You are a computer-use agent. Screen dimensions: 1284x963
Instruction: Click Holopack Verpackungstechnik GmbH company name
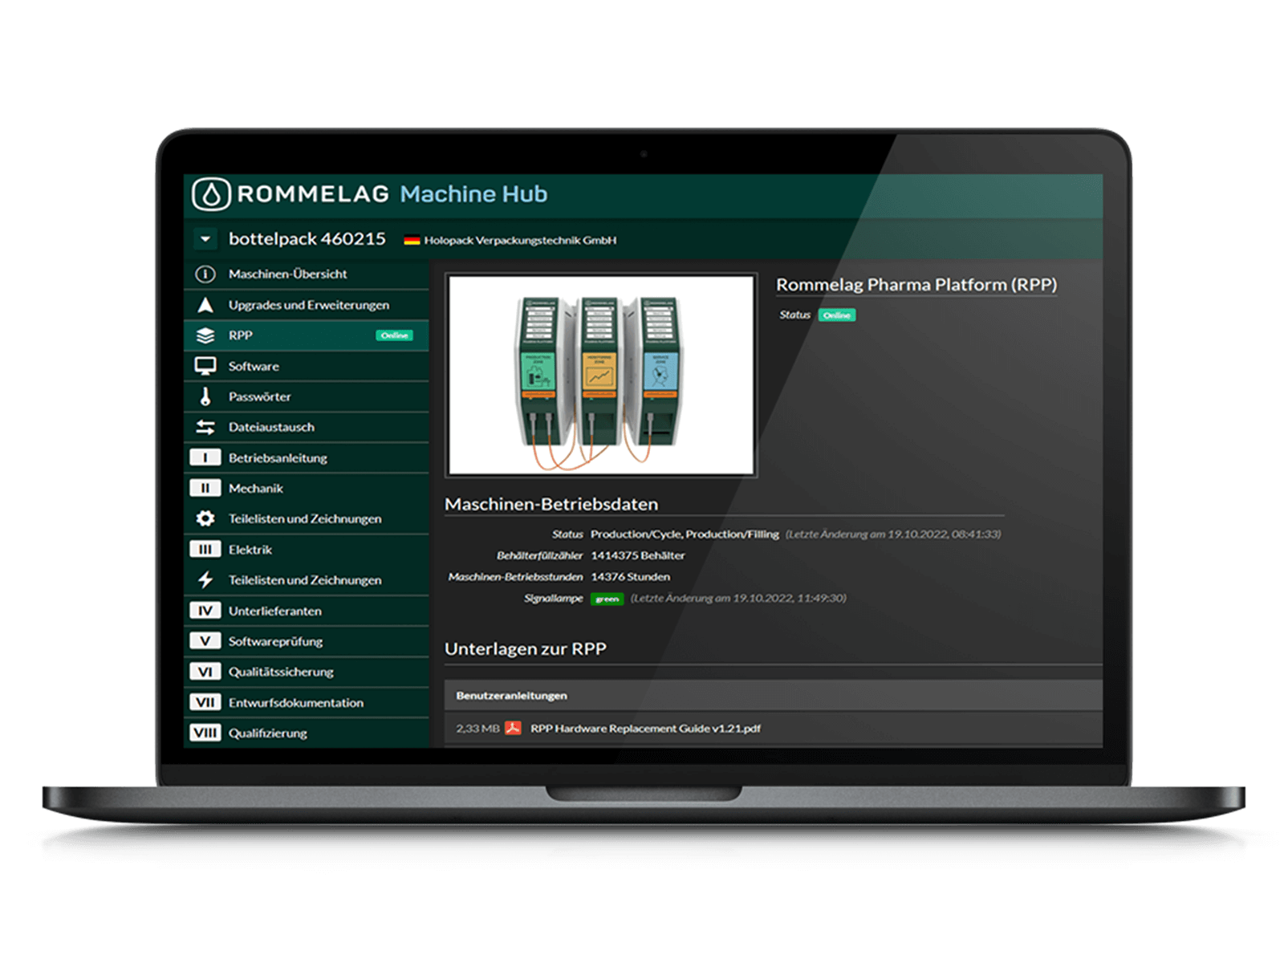522,238
